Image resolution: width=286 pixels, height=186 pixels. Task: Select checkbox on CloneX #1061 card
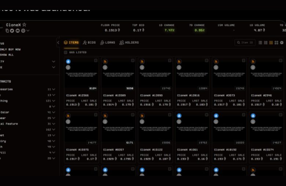[x=207, y=114]
